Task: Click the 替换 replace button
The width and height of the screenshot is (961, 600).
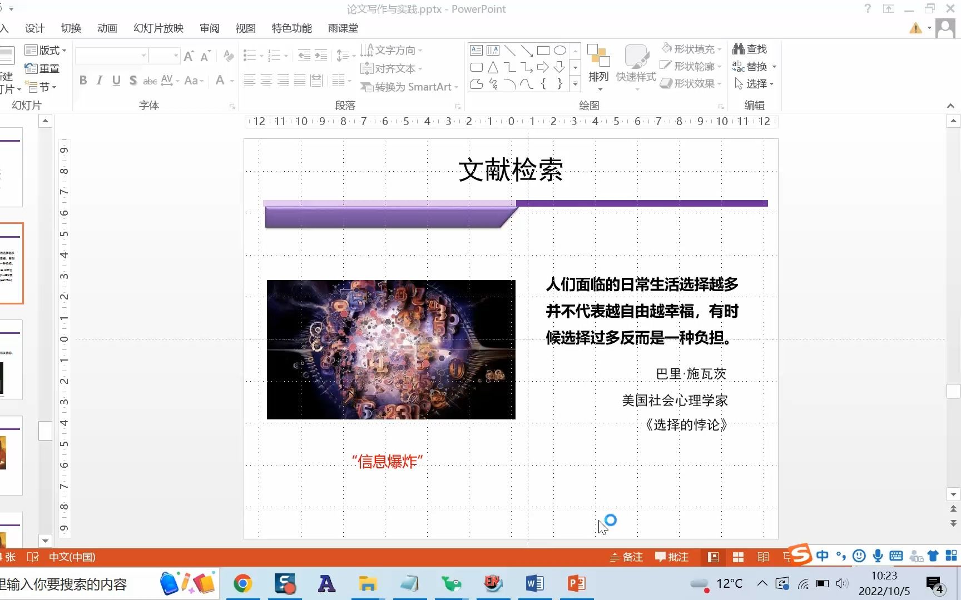Action: point(755,67)
